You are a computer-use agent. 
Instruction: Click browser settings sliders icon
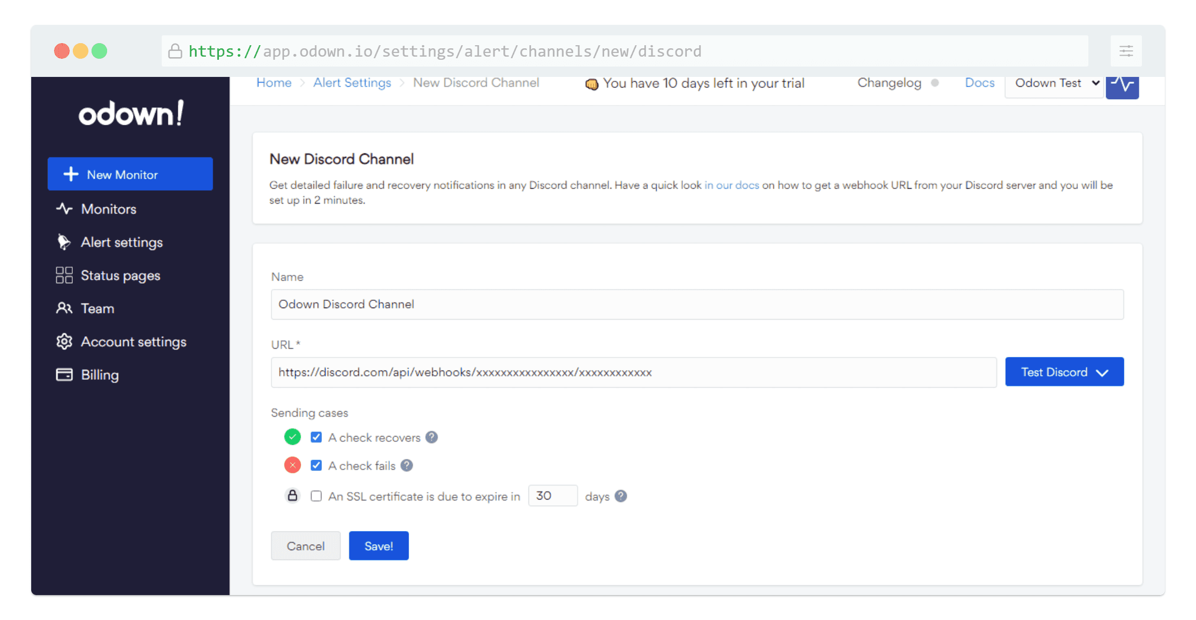tap(1126, 51)
